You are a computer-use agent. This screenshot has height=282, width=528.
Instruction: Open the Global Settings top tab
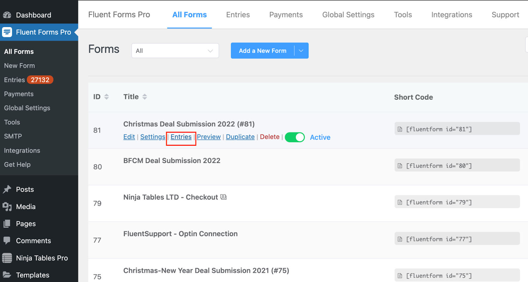point(348,15)
